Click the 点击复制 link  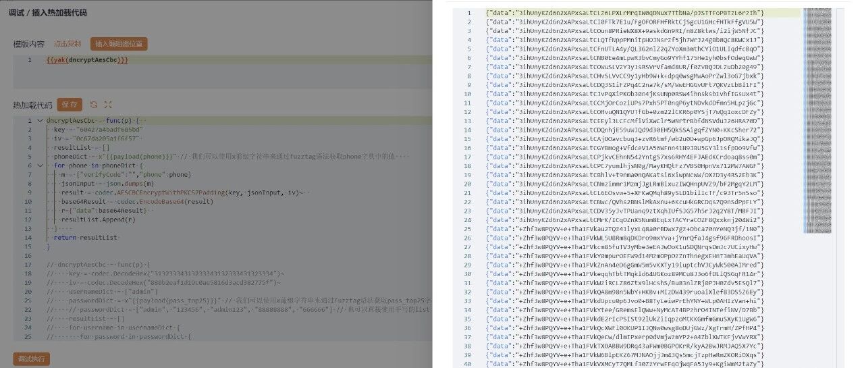tap(67, 44)
